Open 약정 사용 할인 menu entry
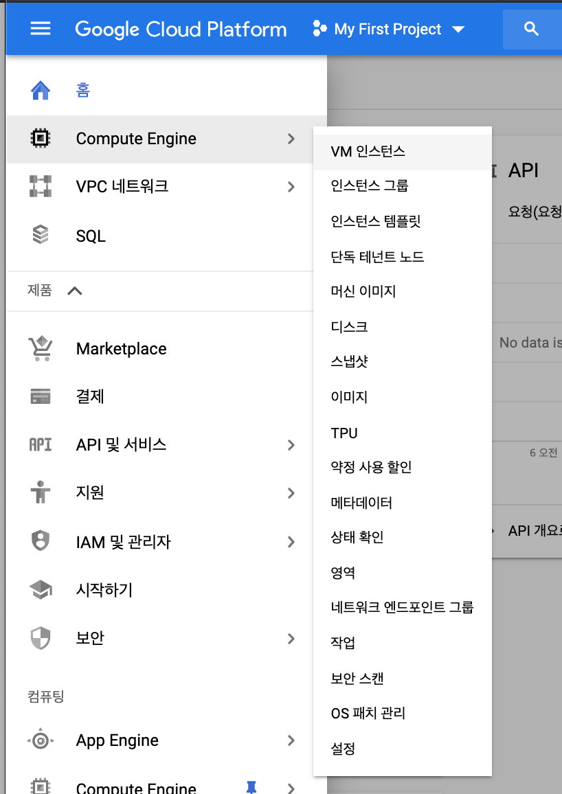This screenshot has width=562, height=794. [x=403, y=467]
